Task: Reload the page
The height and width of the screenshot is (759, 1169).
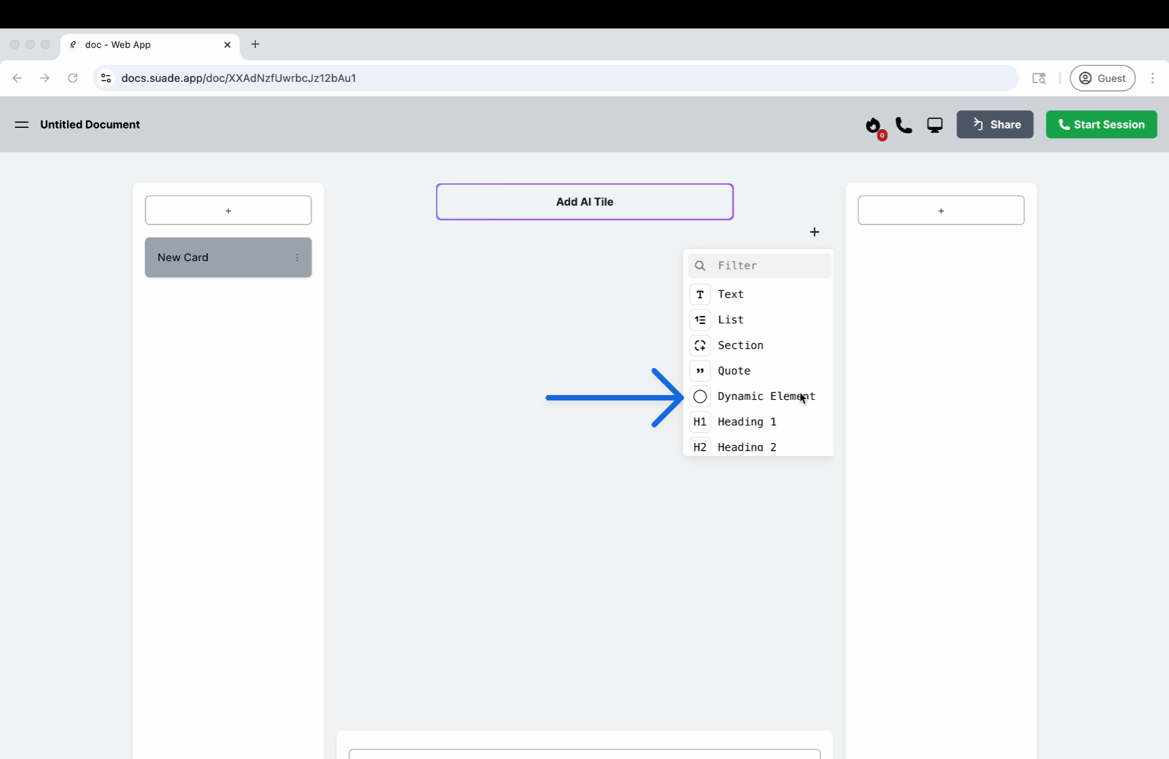Action: (x=72, y=78)
